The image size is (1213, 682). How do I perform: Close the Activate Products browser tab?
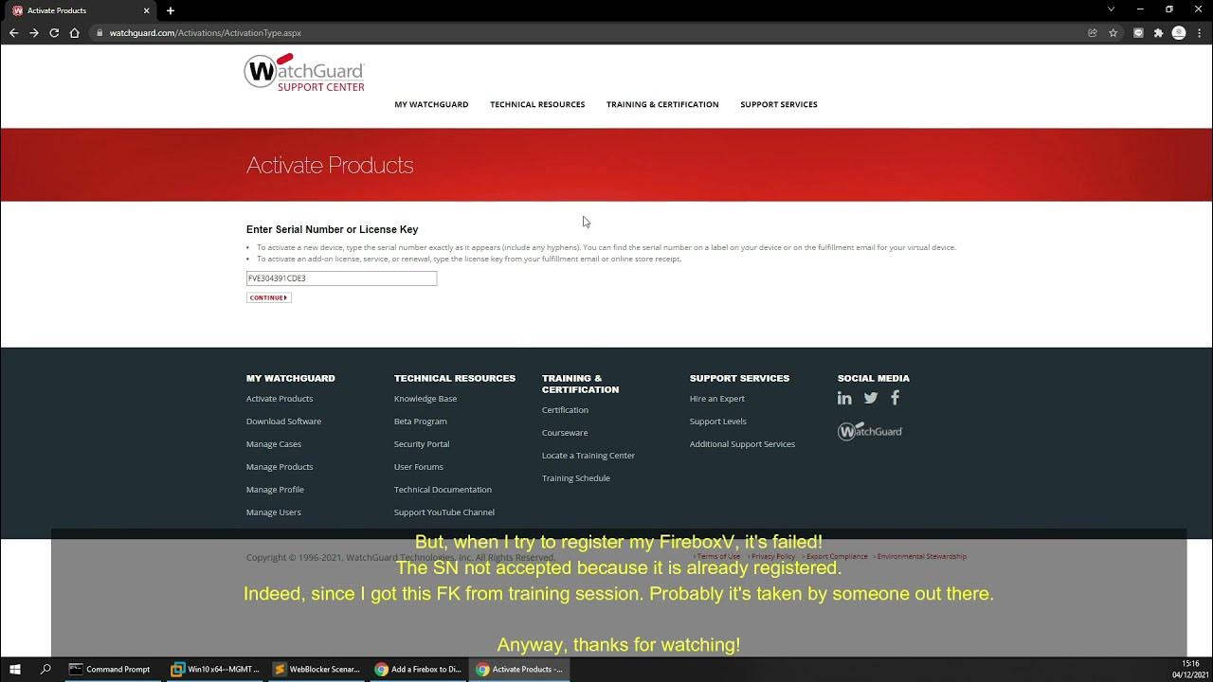147,10
